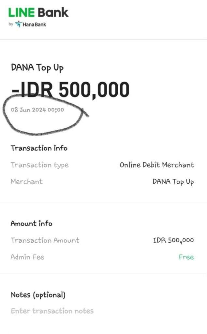
Task: Expand the Transaction info section
Action: [39, 148]
